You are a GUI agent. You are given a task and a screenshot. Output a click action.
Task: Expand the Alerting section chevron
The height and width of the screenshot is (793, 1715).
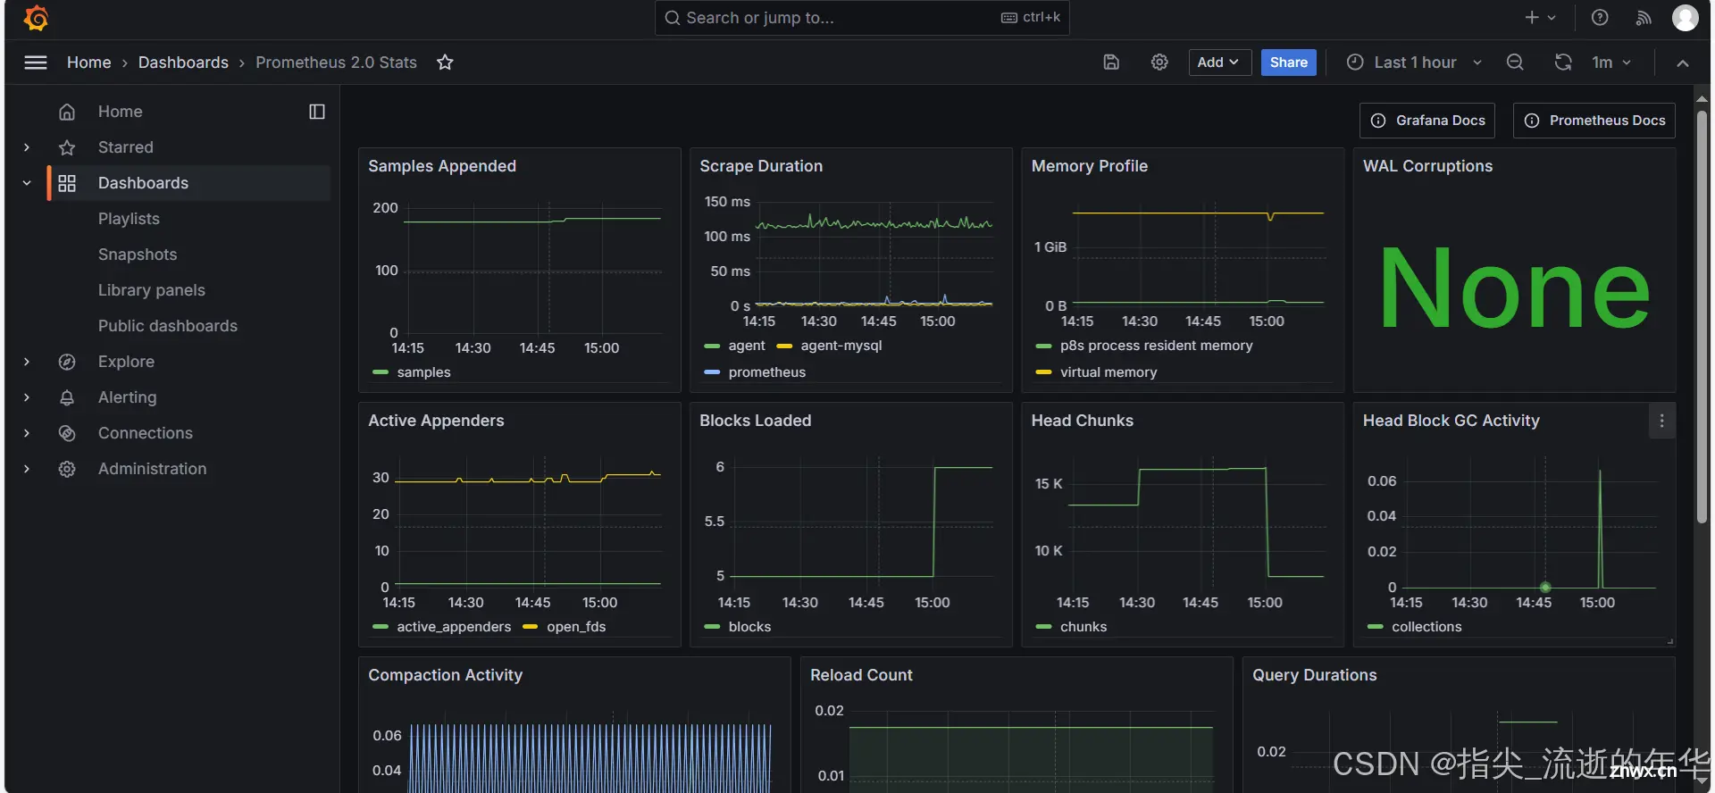coord(27,397)
